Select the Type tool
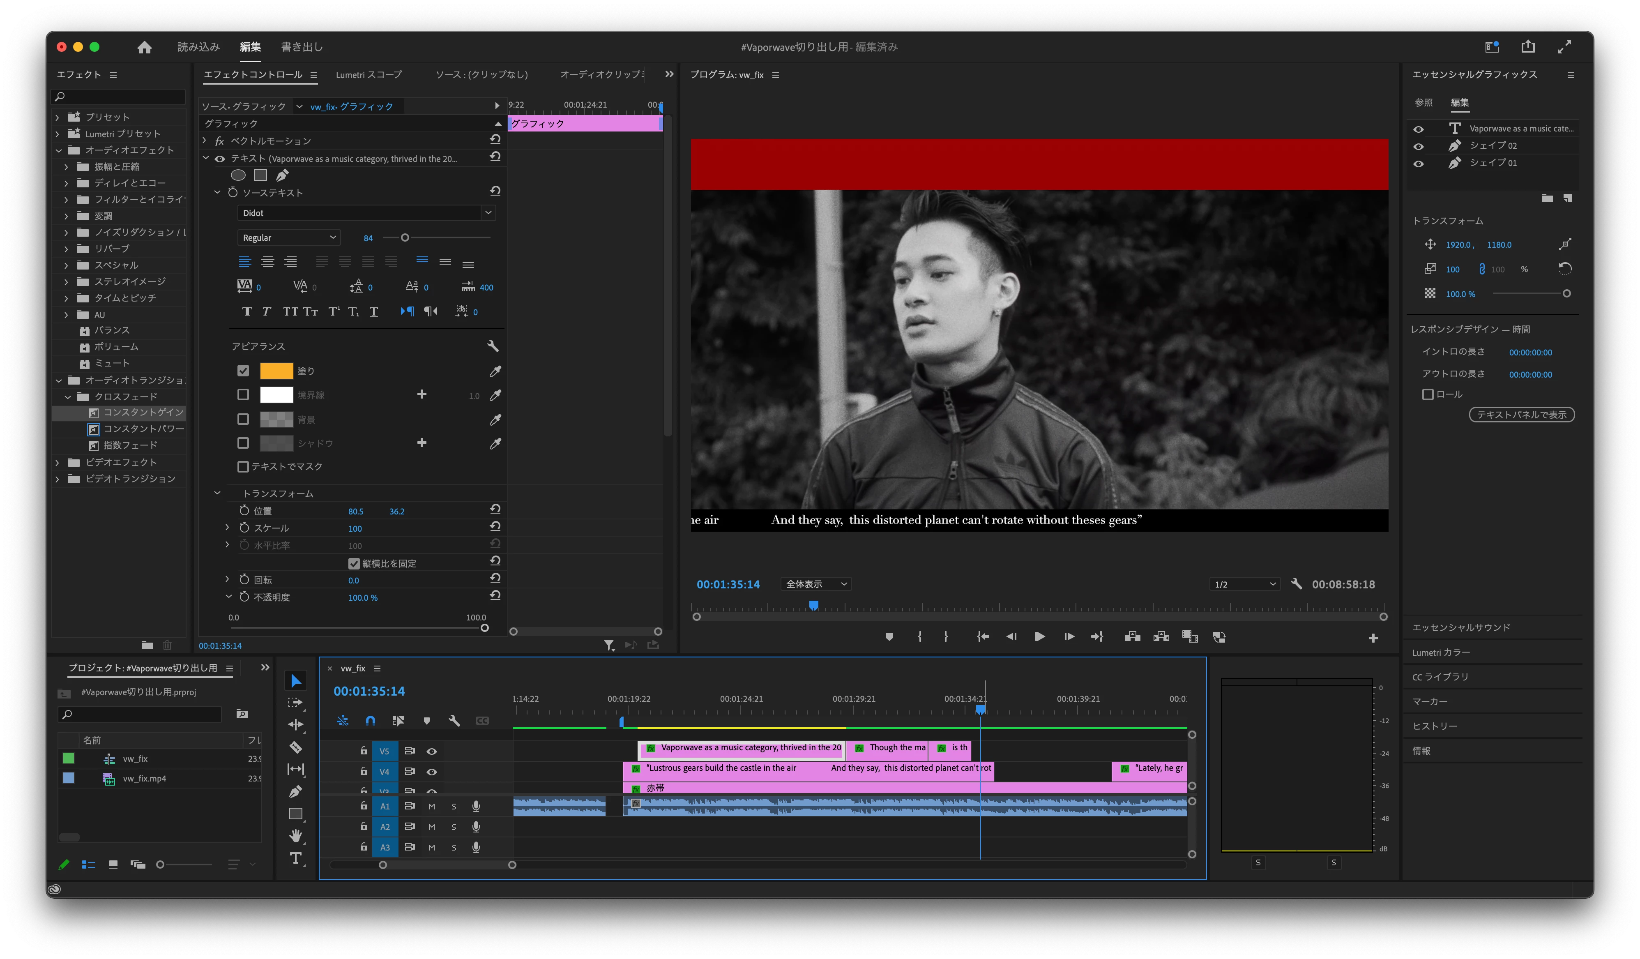Image resolution: width=1640 pixels, height=959 pixels. [295, 858]
